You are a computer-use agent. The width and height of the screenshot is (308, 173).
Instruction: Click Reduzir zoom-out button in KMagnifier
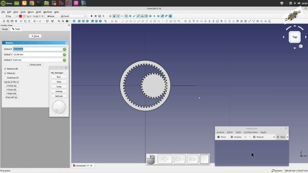(x=258, y=137)
